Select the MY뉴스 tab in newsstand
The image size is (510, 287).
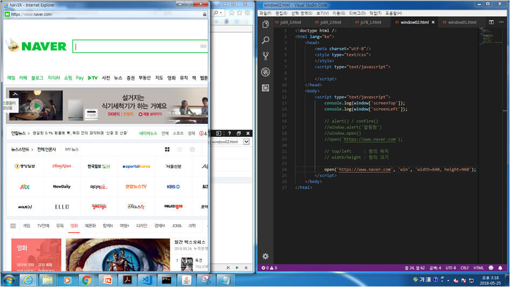coord(72,150)
